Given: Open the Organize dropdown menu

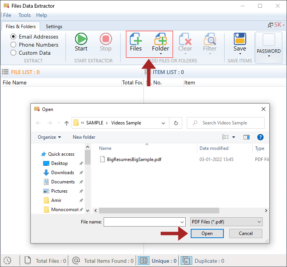Looking at the screenshot, I should 49,137.
